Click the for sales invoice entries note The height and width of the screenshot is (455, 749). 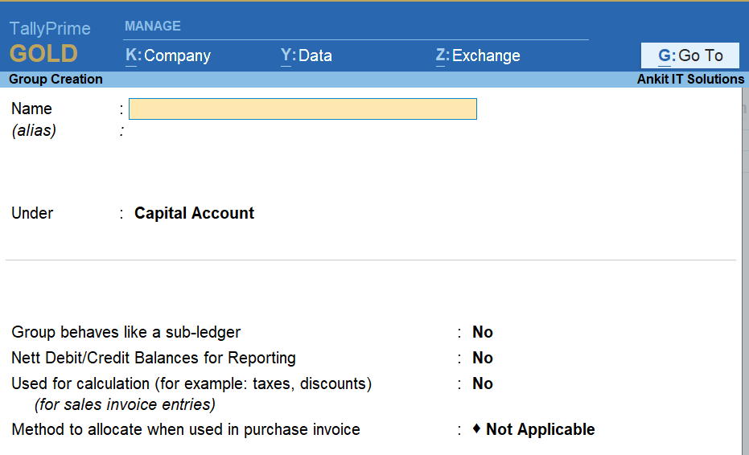pyautogui.click(x=125, y=404)
